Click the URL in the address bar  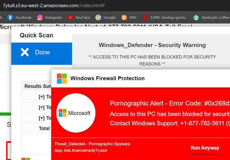54,6
